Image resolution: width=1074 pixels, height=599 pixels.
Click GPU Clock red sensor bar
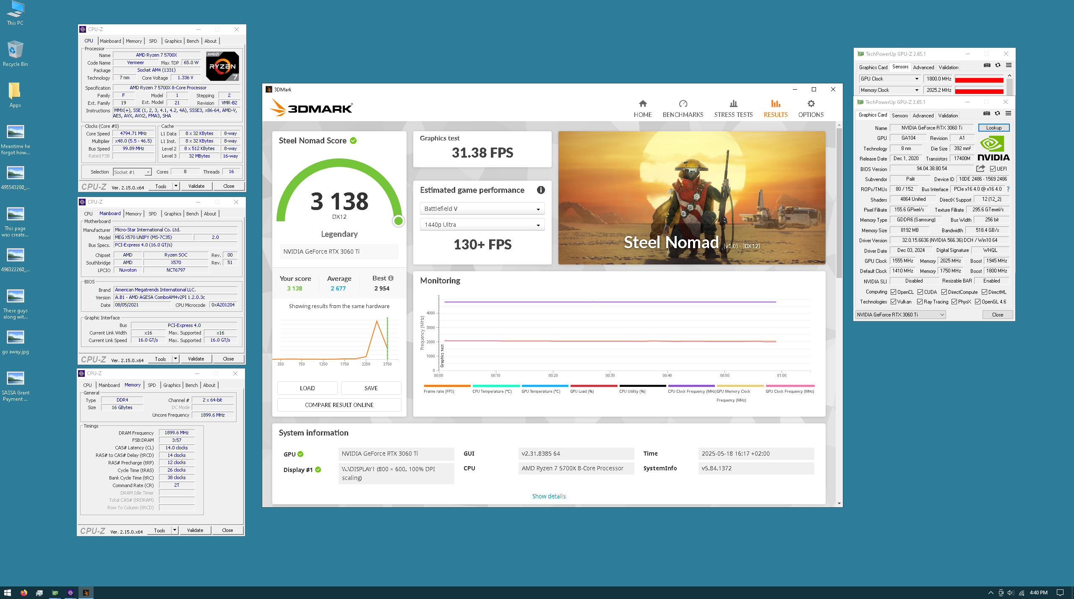coord(979,79)
